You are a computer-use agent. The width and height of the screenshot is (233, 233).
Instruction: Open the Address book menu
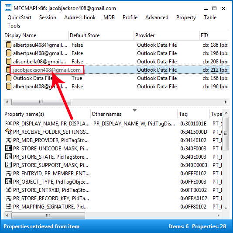[x=80, y=17]
